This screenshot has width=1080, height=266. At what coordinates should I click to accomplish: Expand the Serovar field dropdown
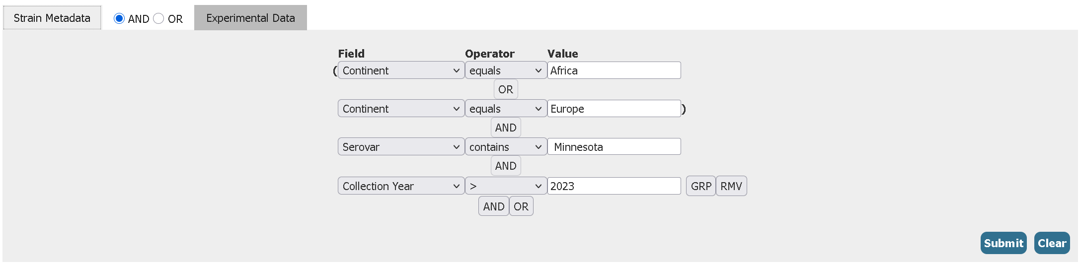(x=401, y=147)
